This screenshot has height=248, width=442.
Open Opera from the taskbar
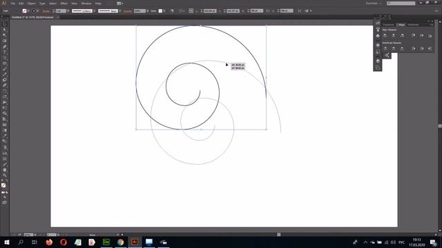64,242
